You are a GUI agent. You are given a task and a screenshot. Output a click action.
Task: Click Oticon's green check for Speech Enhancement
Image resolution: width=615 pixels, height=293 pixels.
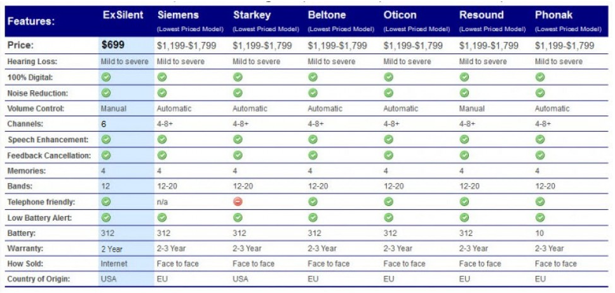pos(388,139)
